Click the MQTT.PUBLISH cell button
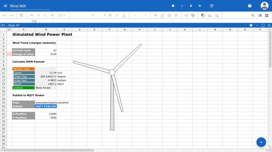 click(x=46, y=106)
